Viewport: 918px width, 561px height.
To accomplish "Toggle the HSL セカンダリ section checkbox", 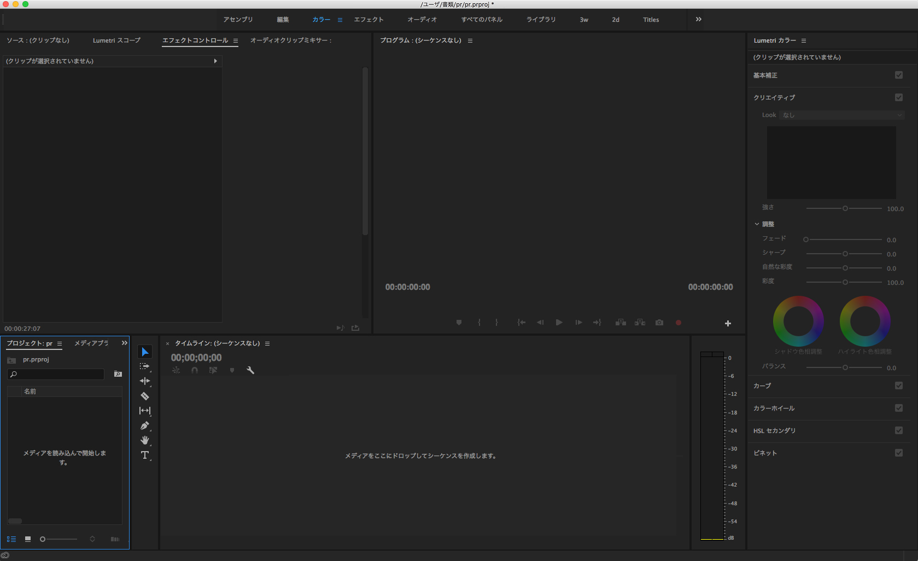I will coord(899,430).
